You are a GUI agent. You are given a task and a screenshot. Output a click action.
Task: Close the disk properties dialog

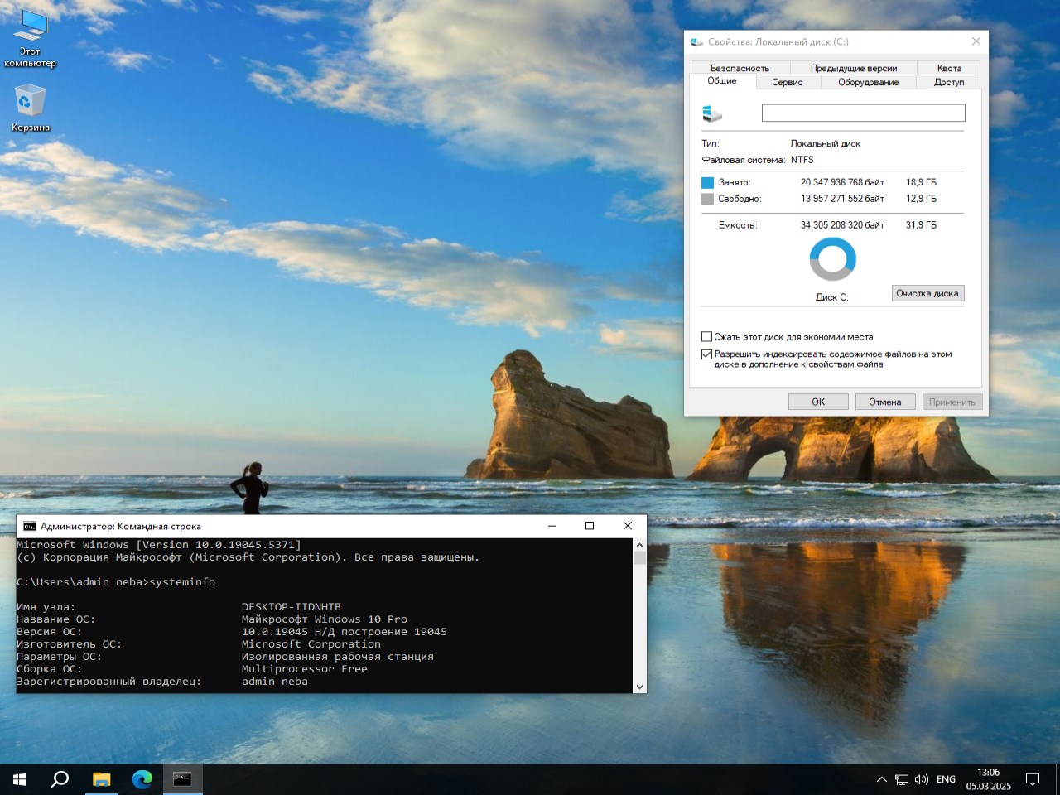click(x=976, y=41)
